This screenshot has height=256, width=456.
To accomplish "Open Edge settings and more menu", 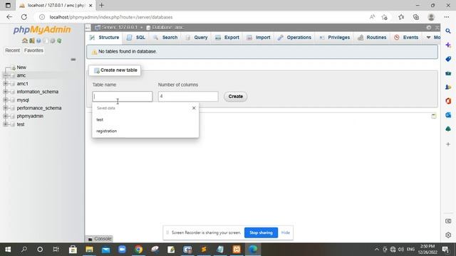I will point(447,17).
